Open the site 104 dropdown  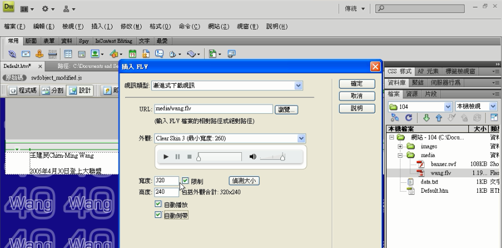pyautogui.click(x=448, y=106)
